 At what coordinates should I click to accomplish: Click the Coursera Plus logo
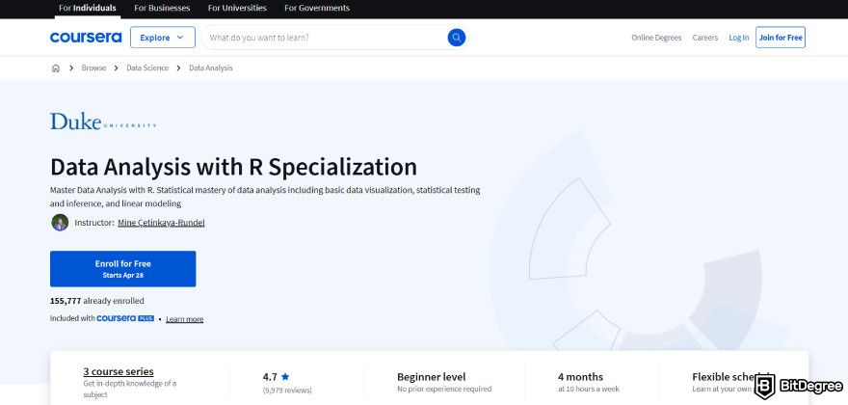pyautogui.click(x=125, y=318)
